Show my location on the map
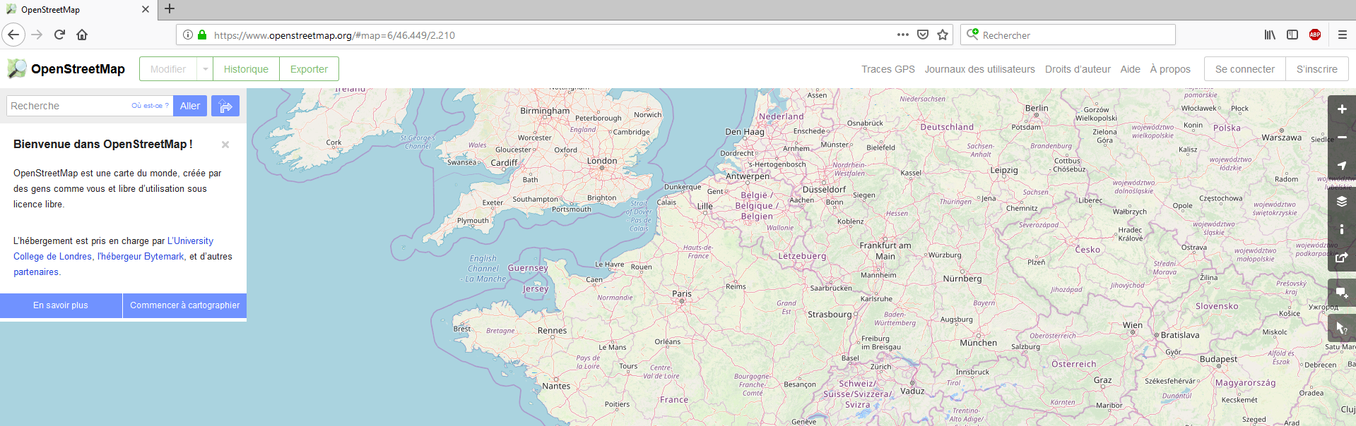 click(1341, 166)
